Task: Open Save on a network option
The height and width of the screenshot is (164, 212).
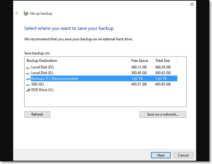Action: pos(163,114)
